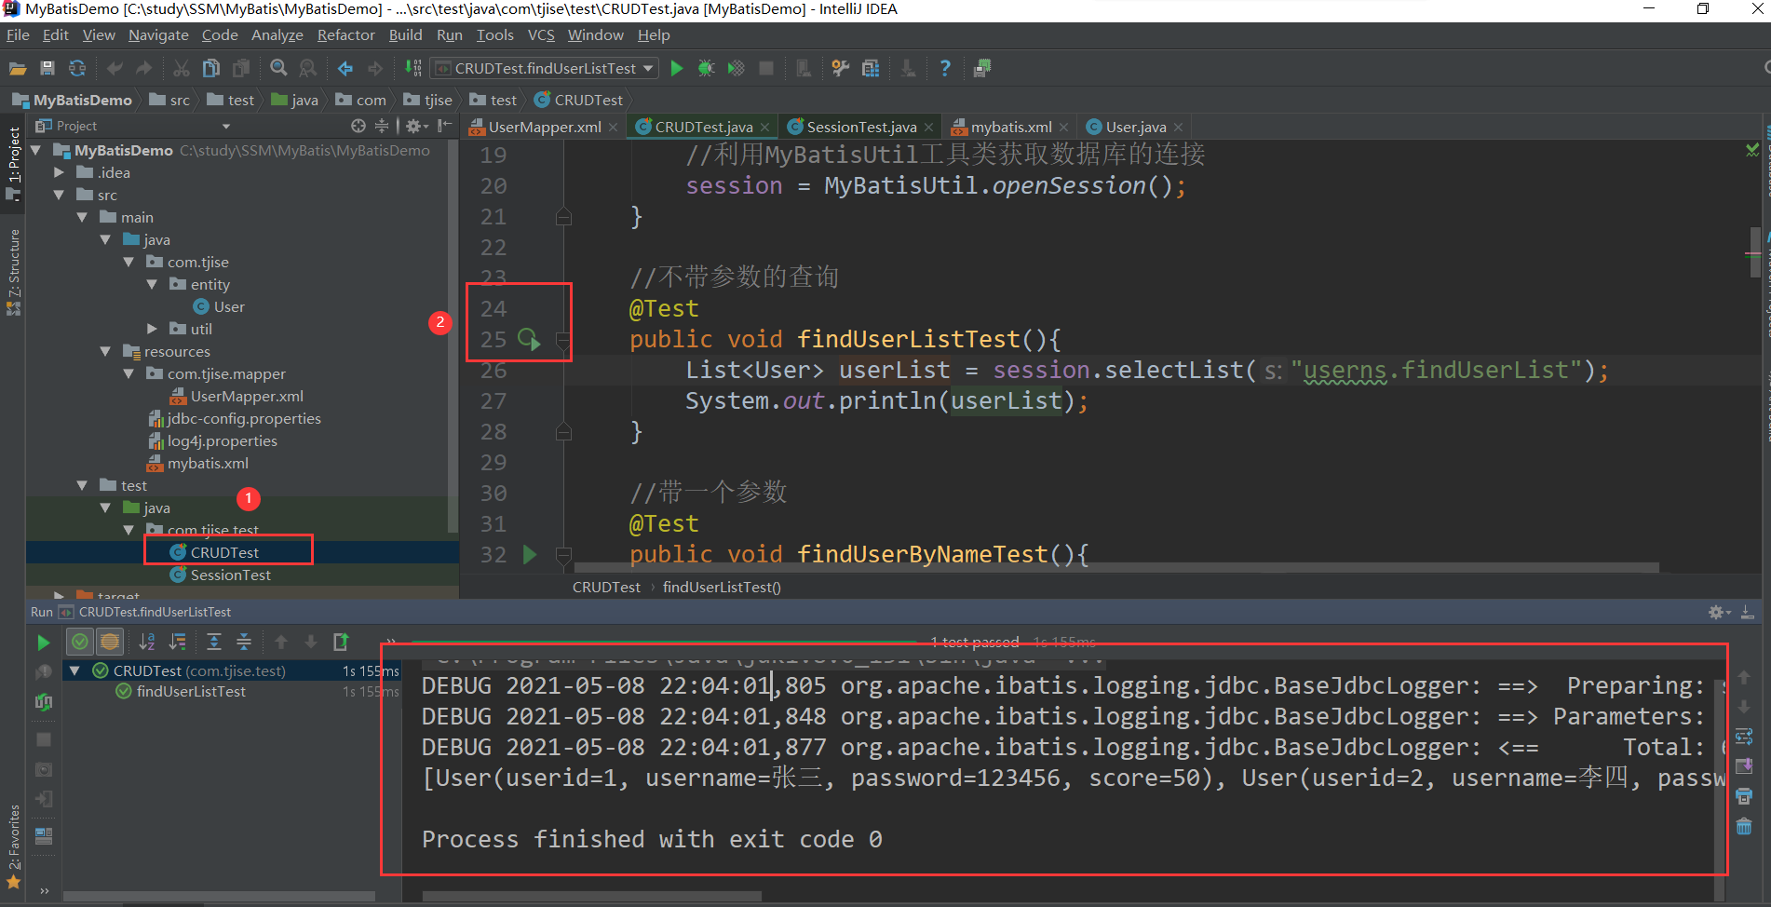Collapse the entity package node
1771x907 pixels.
pyautogui.click(x=152, y=284)
